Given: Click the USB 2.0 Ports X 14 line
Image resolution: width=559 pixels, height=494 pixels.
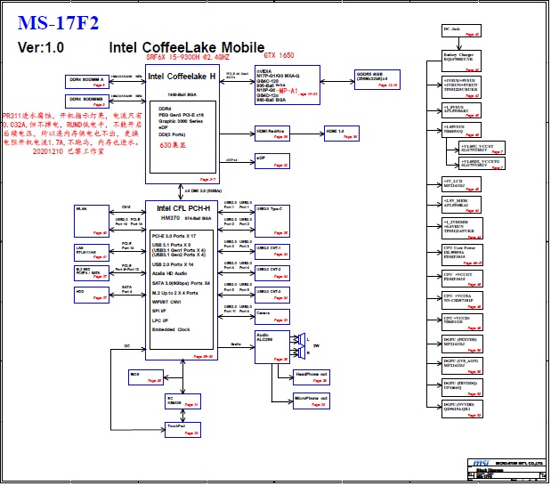Looking at the screenshot, I should pos(173,264).
